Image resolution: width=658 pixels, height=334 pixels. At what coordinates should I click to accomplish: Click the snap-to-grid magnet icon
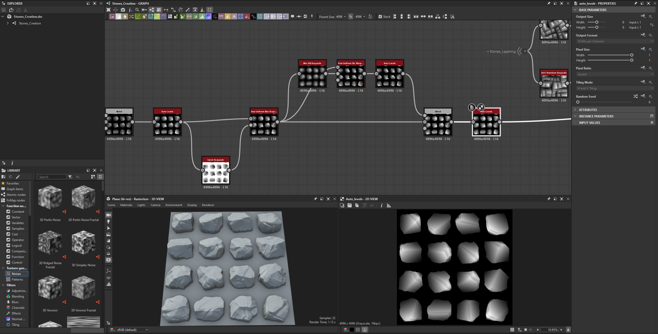(x=452, y=17)
